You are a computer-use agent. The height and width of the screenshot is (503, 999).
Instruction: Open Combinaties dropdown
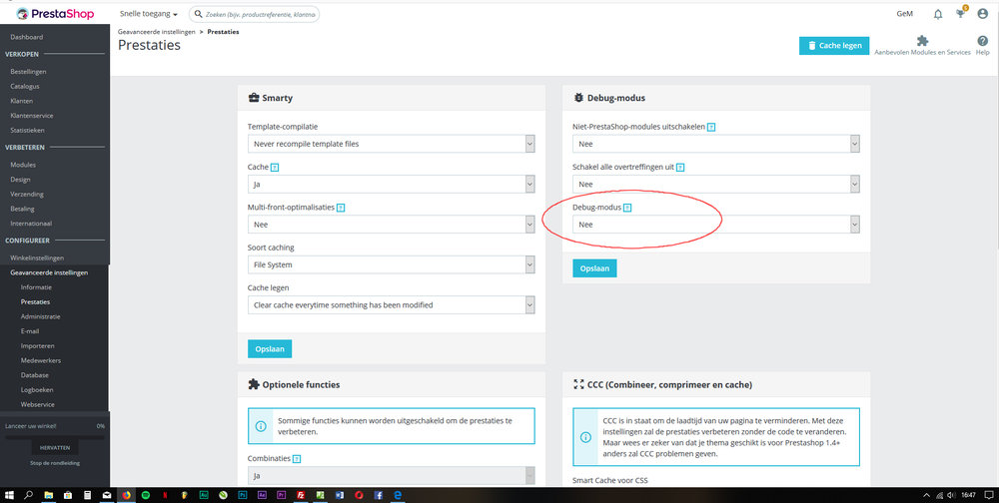coord(392,476)
